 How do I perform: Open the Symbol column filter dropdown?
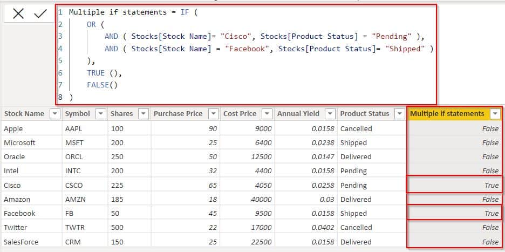pyautogui.click(x=101, y=114)
